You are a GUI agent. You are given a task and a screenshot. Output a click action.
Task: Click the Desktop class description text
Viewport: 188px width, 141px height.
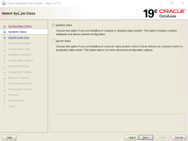[x=117, y=32]
